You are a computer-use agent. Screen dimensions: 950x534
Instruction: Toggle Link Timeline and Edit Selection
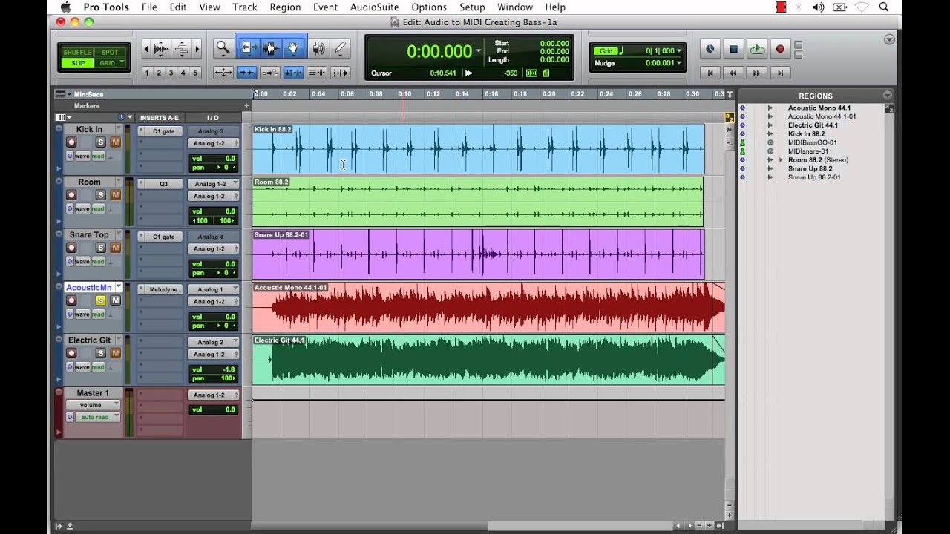click(x=293, y=73)
